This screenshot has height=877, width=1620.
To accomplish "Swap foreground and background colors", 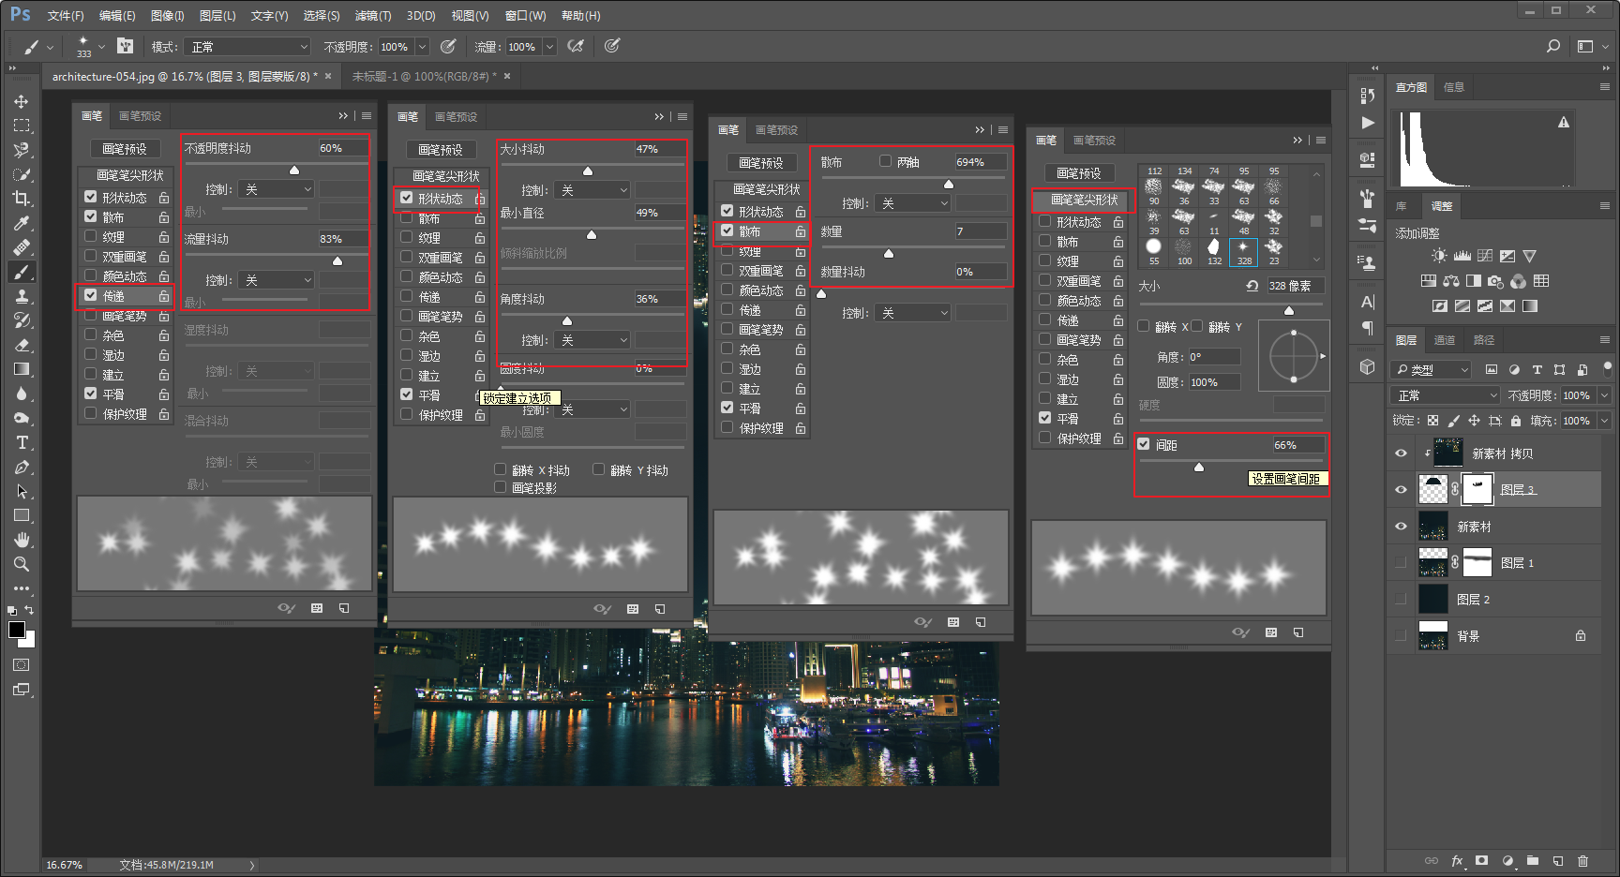I will 29,610.
